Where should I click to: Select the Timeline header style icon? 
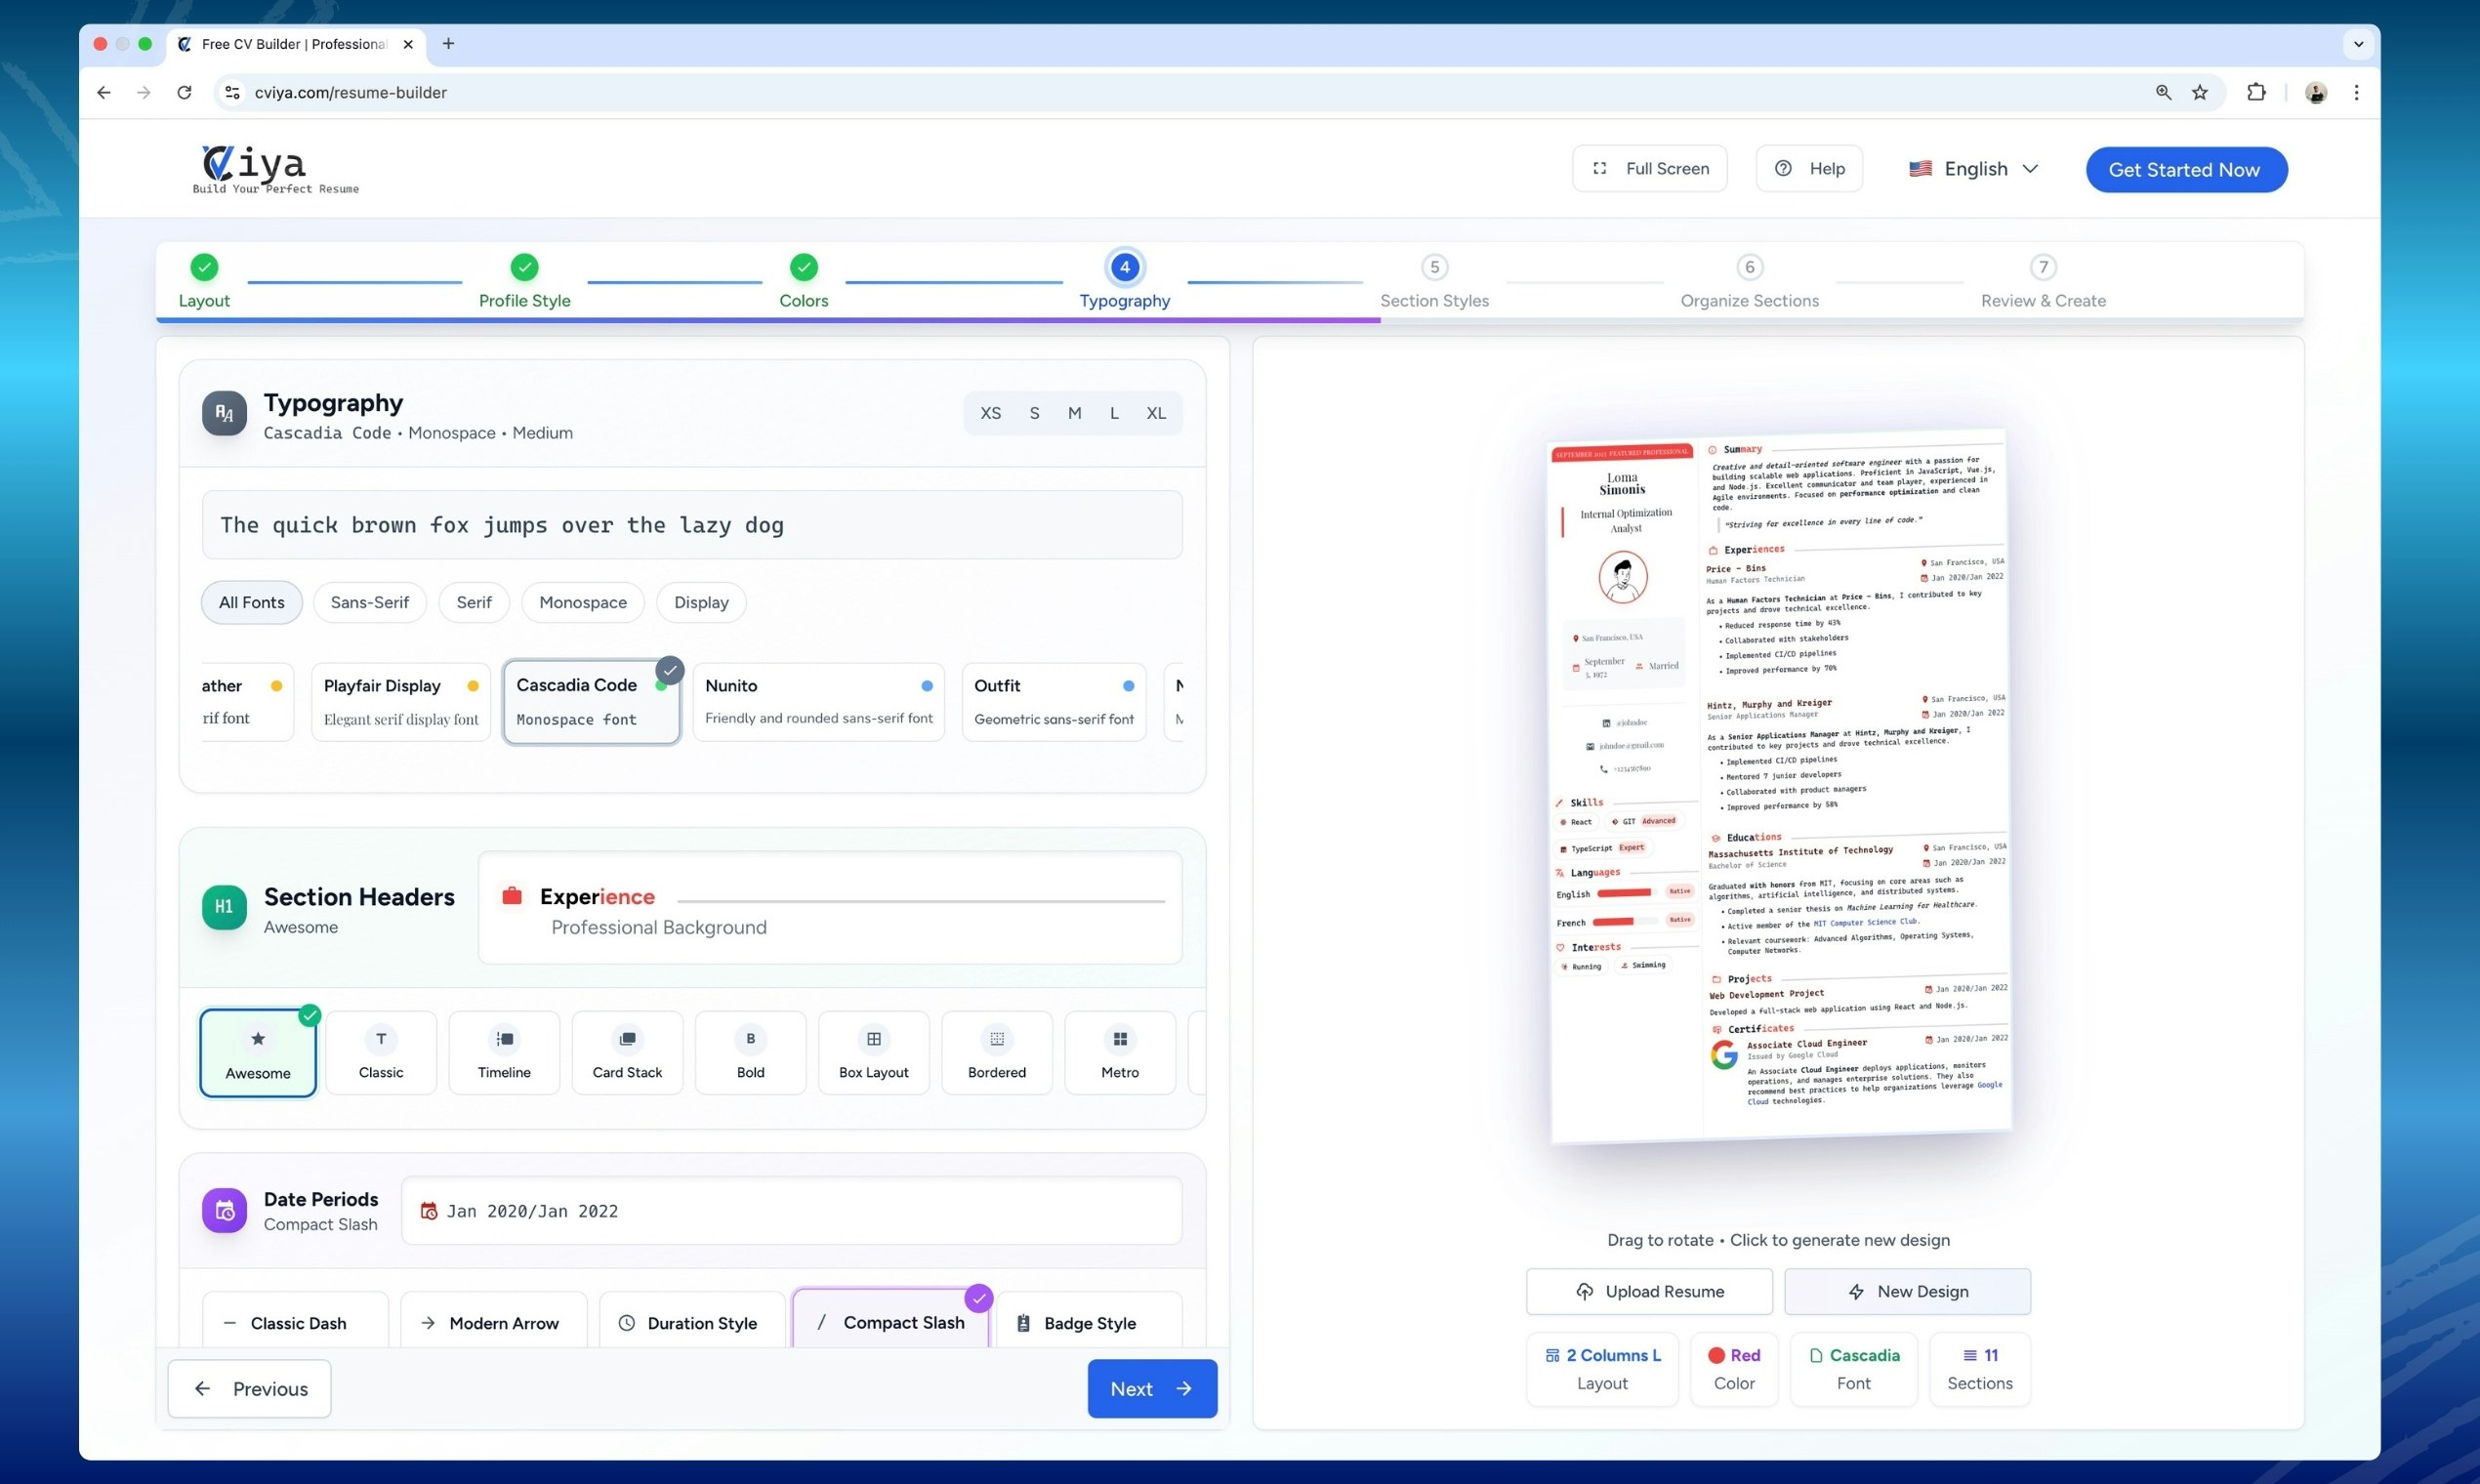tap(504, 1039)
